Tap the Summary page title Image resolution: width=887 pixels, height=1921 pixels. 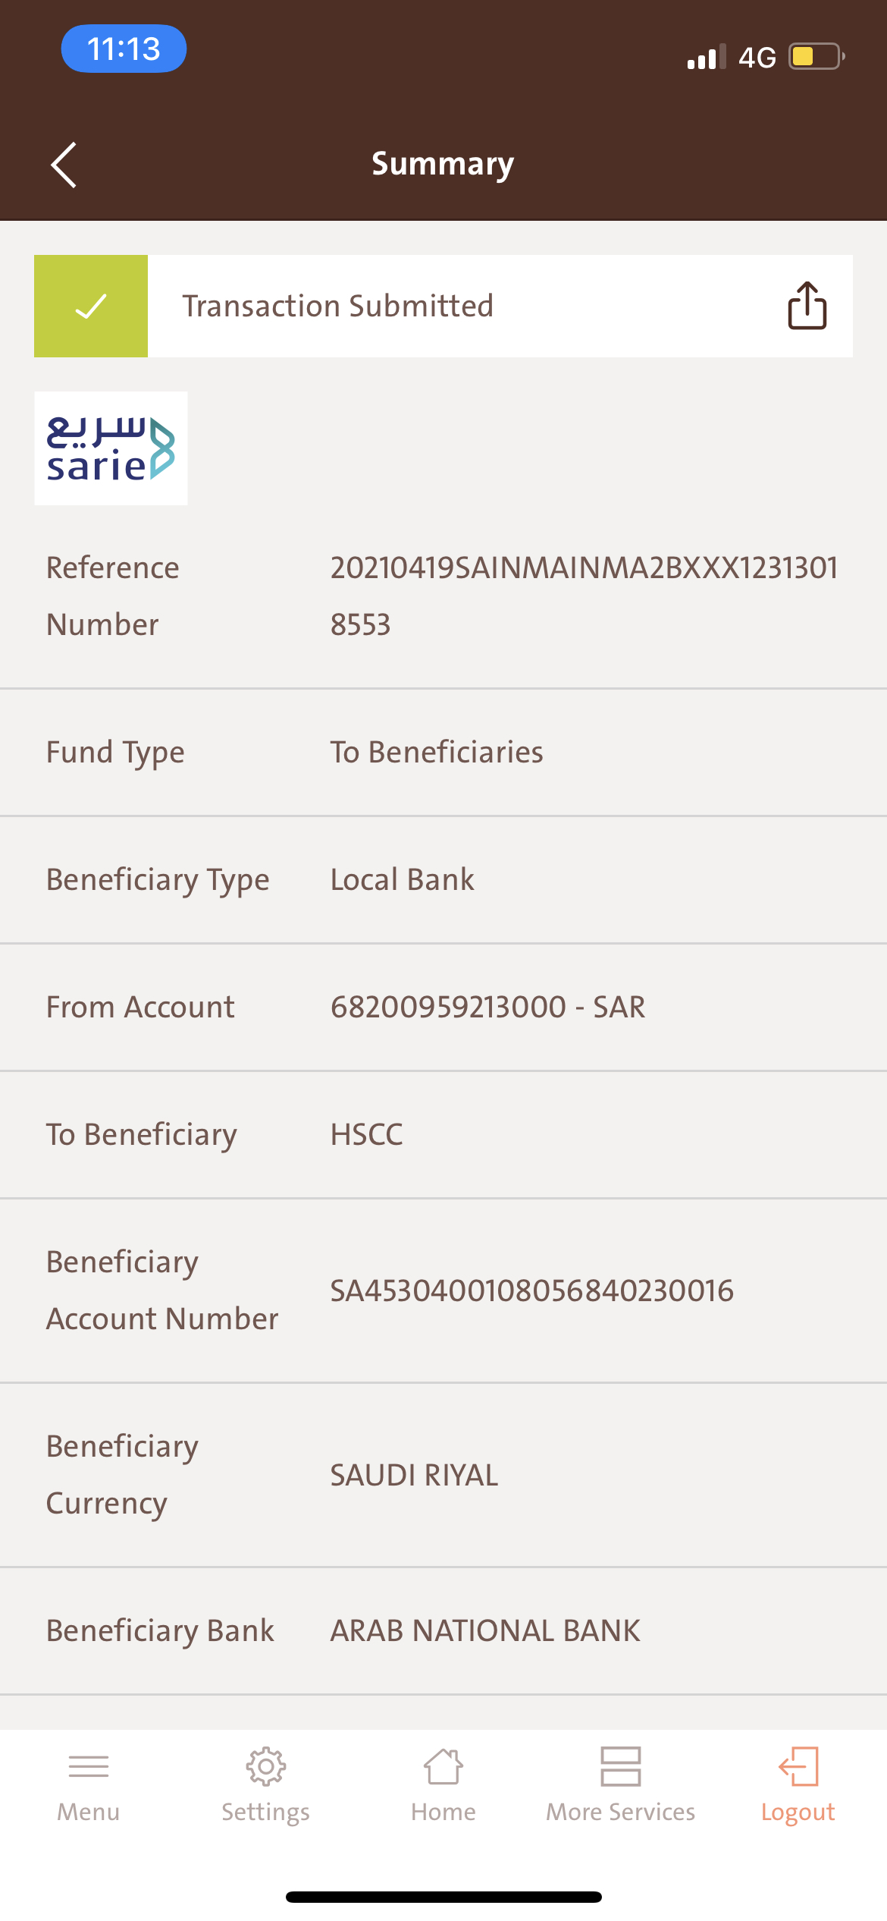coord(443,164)
